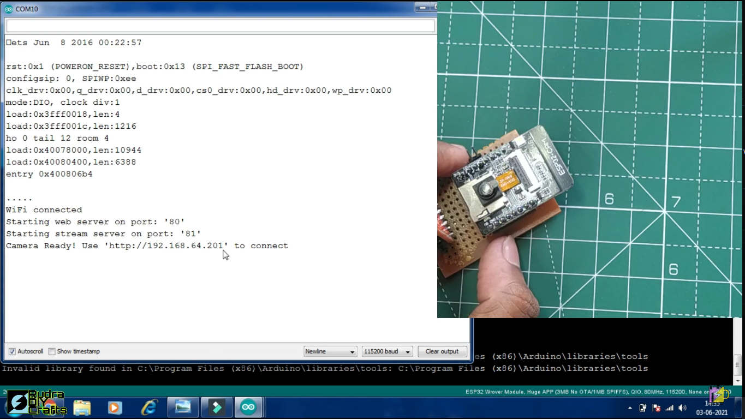This screenshot has height=419, width=745.
Task: Click the volume speaker tray icon
Action: coord(682,408)
